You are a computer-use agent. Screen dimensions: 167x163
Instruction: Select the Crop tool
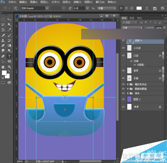(3, 30)
